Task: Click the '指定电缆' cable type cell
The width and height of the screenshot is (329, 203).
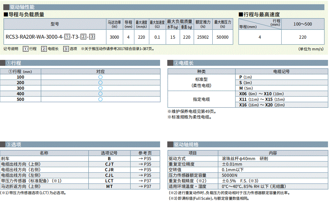Action: (201, 99)
